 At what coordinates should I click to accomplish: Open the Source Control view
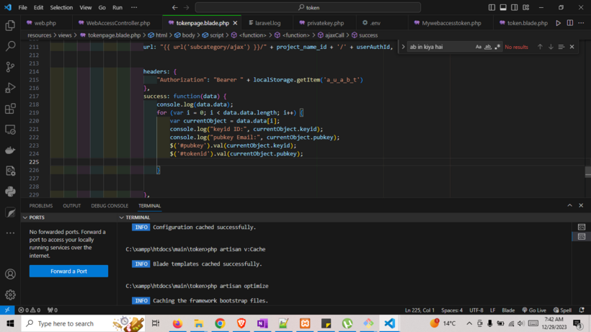coord(10,67)
